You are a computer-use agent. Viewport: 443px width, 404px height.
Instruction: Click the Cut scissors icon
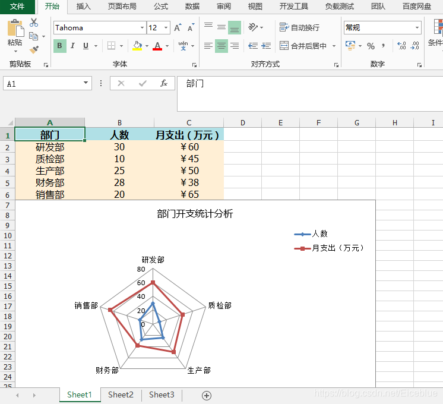coord(34,23)
